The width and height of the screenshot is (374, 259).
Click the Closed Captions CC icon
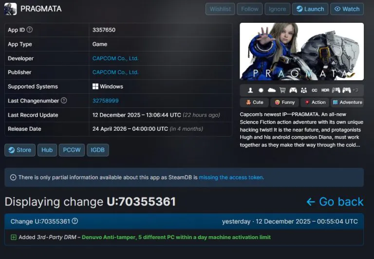coord(315,90)
